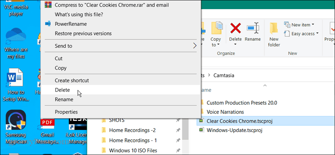Select the Voice Narrations folder
335x155 pixels.
click(x=225, y=112)
